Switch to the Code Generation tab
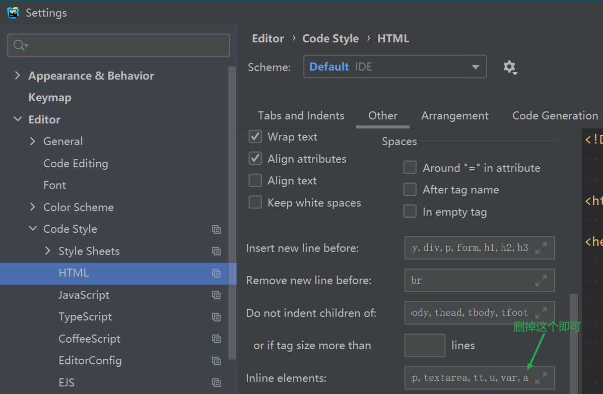 (555, 115)
